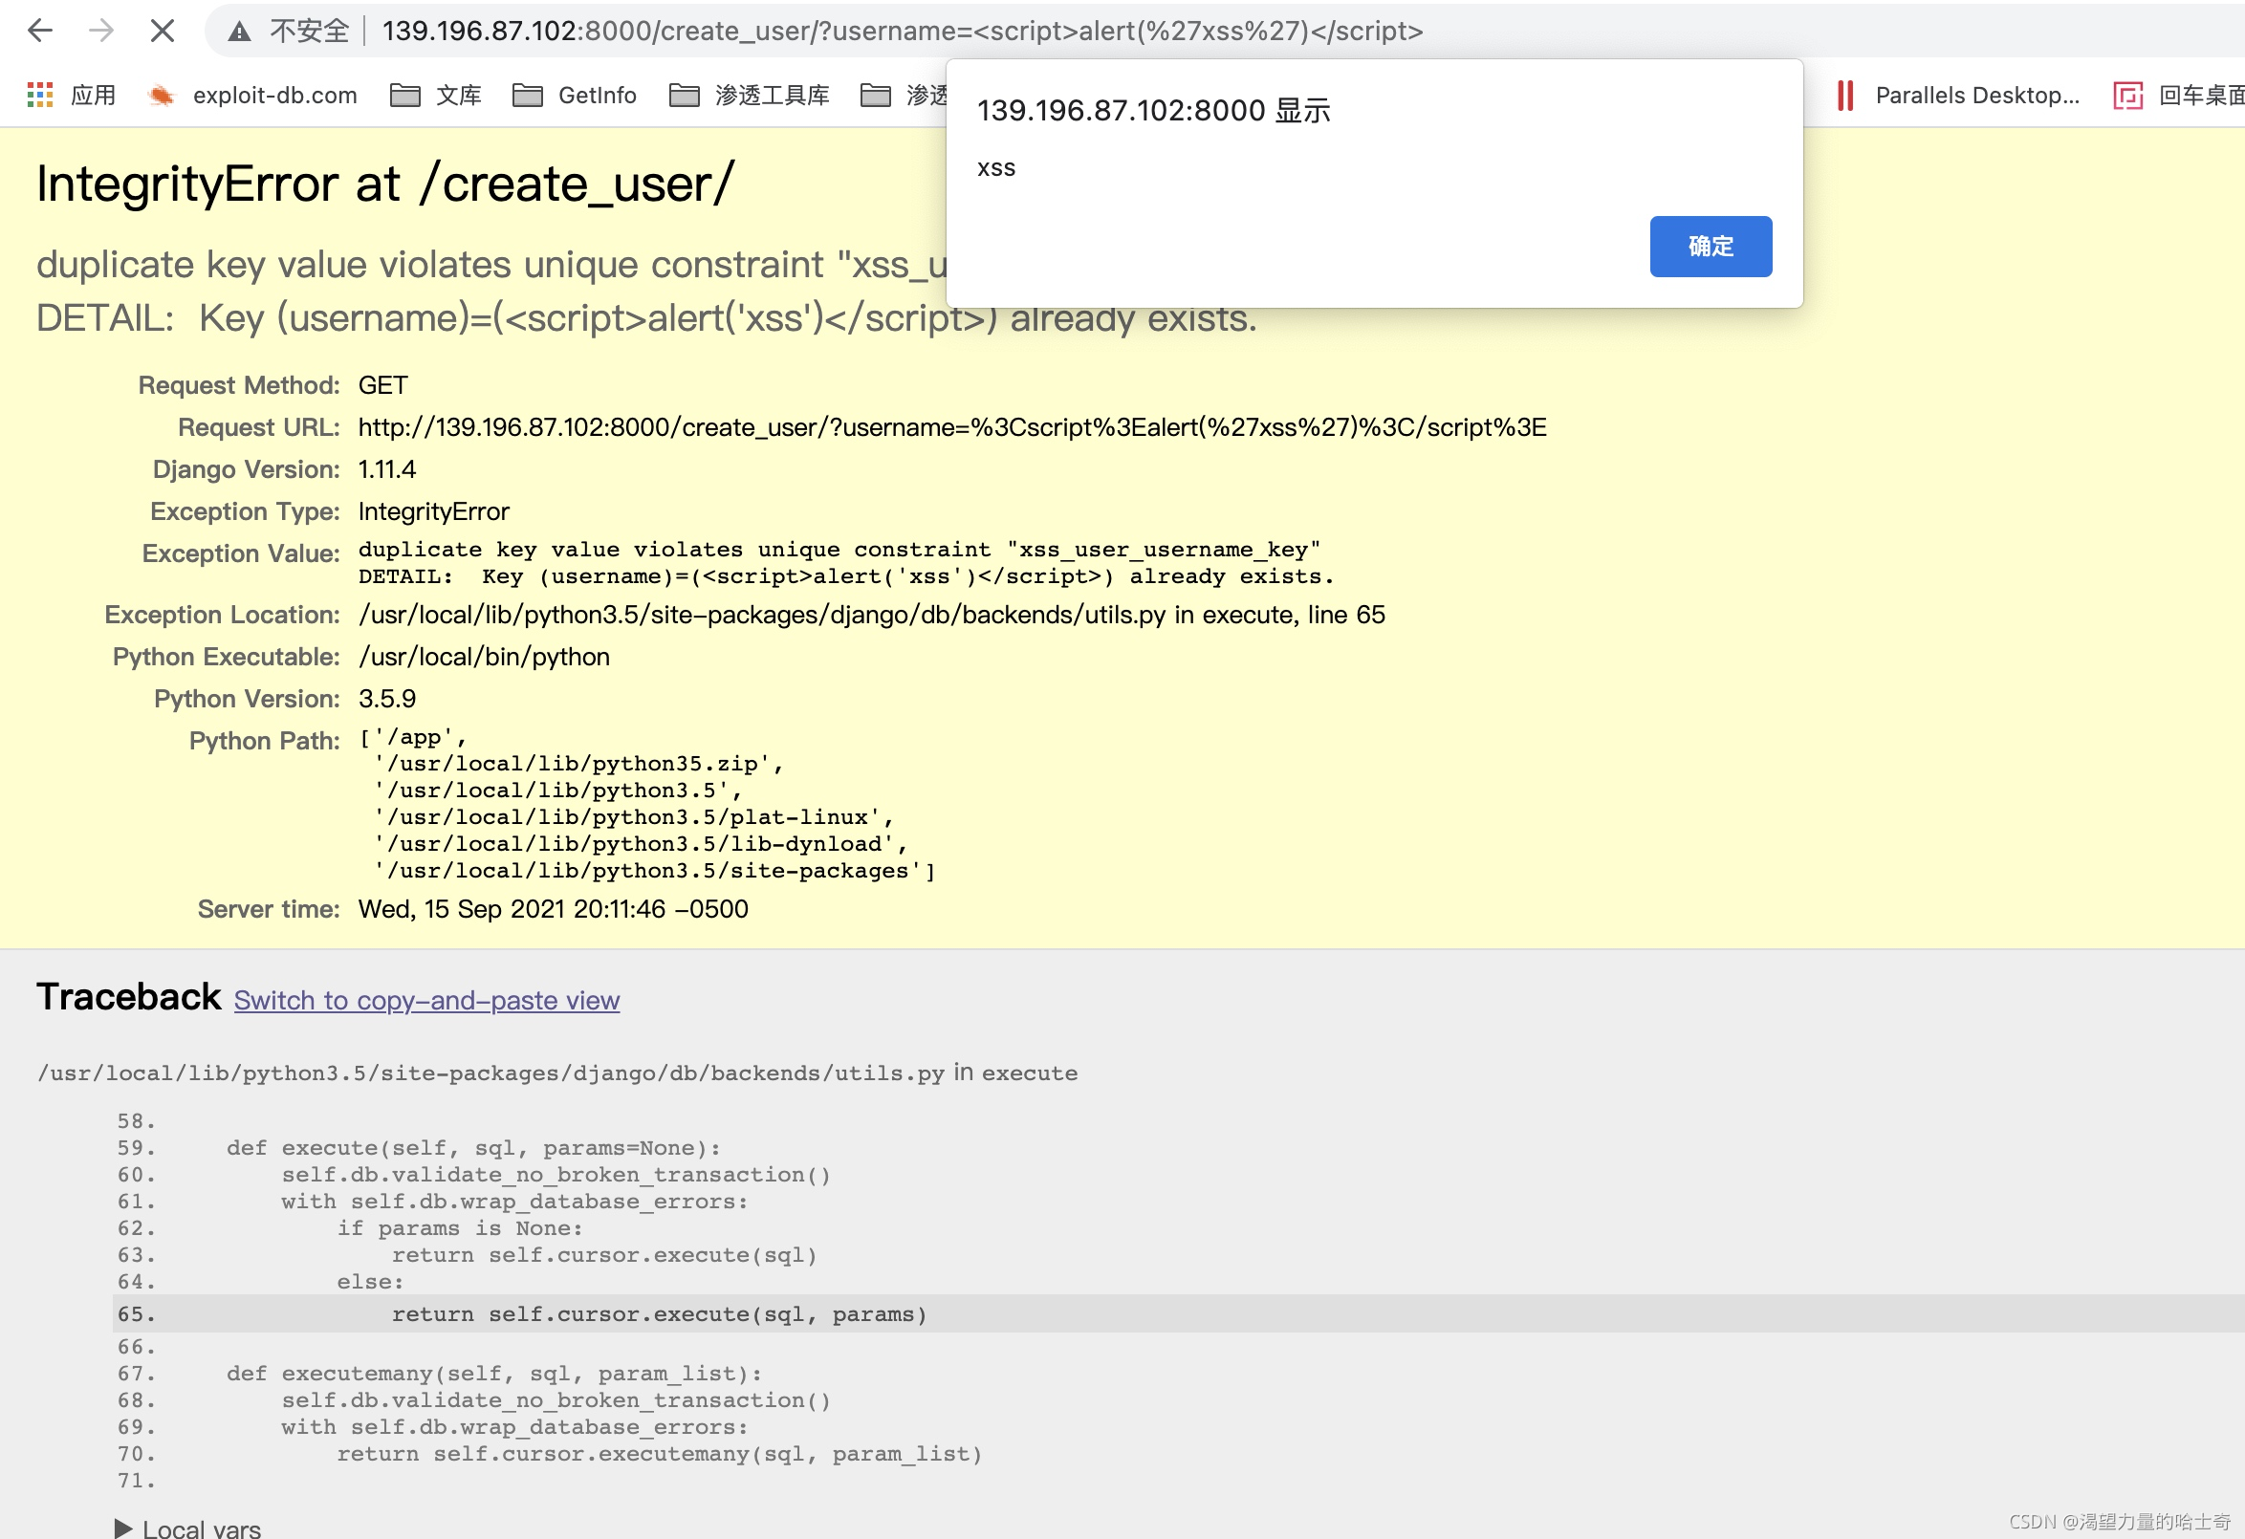
Task: Click the traceback file path utils.py
Action: pos(490,1073)
